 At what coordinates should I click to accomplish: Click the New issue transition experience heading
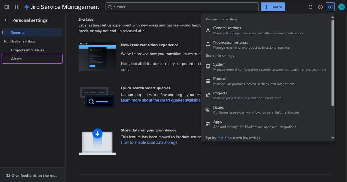(x=150, y=45)
